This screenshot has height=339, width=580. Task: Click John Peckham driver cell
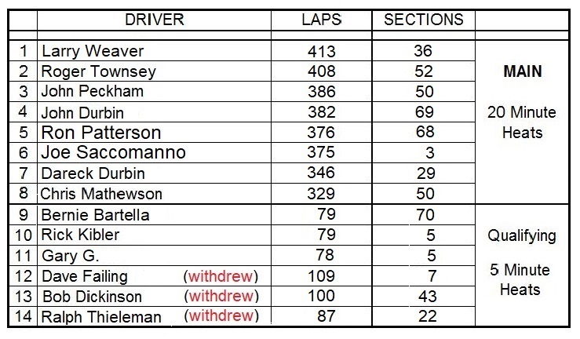[155, 92]
